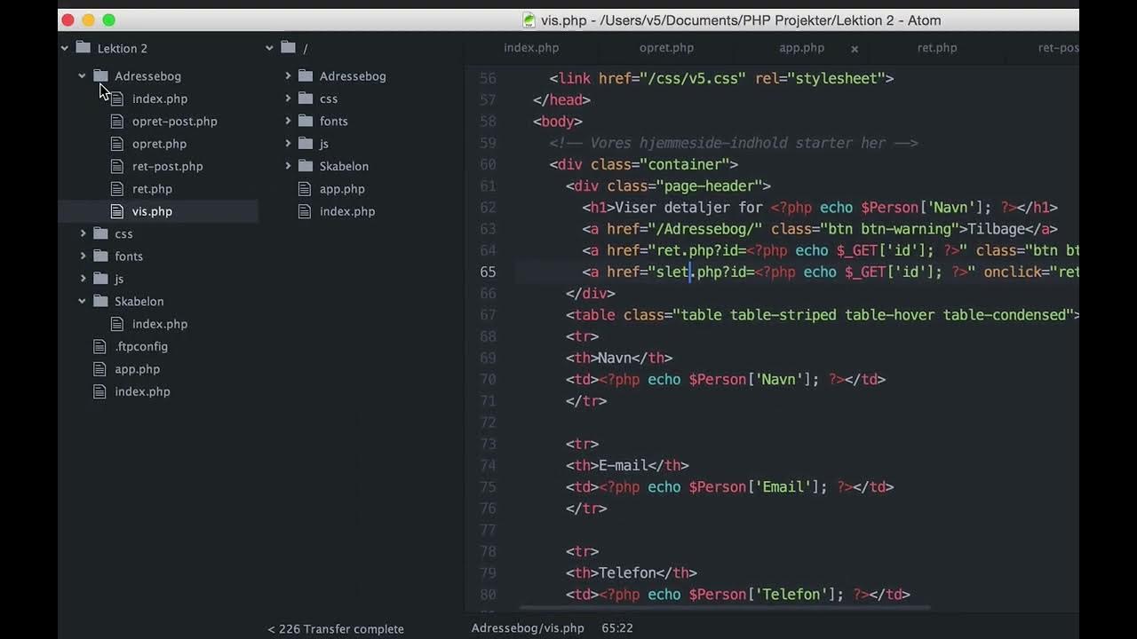The width and height of the screenshot is (1137, 639).
Task: Click the Adressebog/vis.php path in status bar
Action: click(528, 628)
